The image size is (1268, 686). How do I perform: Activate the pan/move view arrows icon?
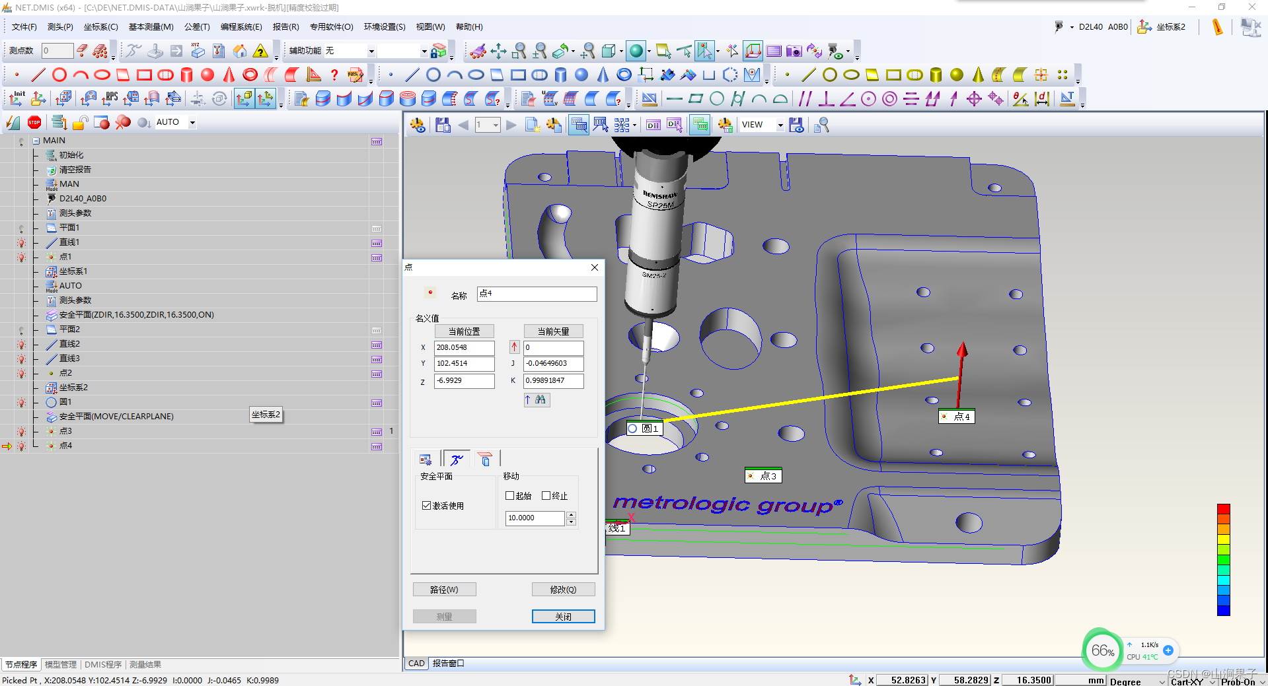498,51
